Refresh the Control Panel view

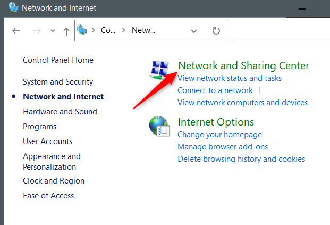[216, 31]
